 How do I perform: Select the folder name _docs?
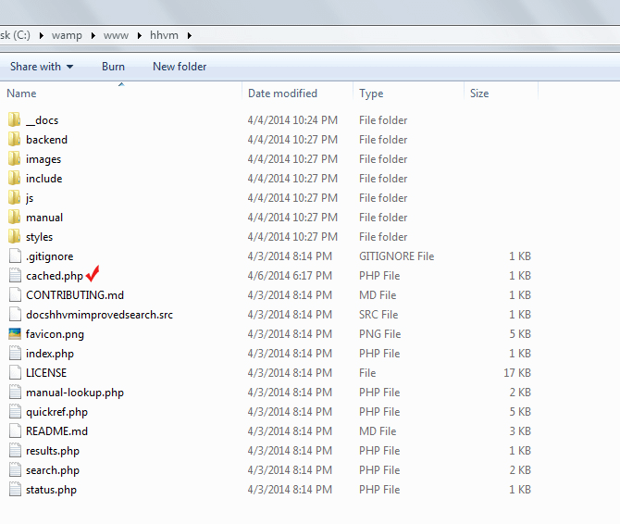pyautogui.click(x=43, y=120)
